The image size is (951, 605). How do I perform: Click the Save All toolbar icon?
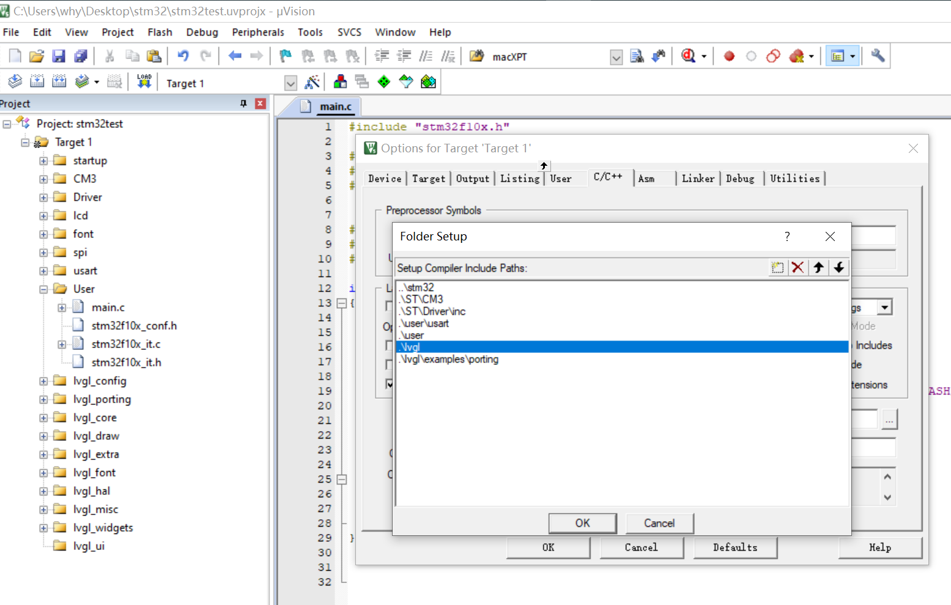click(x=81, y=56)
